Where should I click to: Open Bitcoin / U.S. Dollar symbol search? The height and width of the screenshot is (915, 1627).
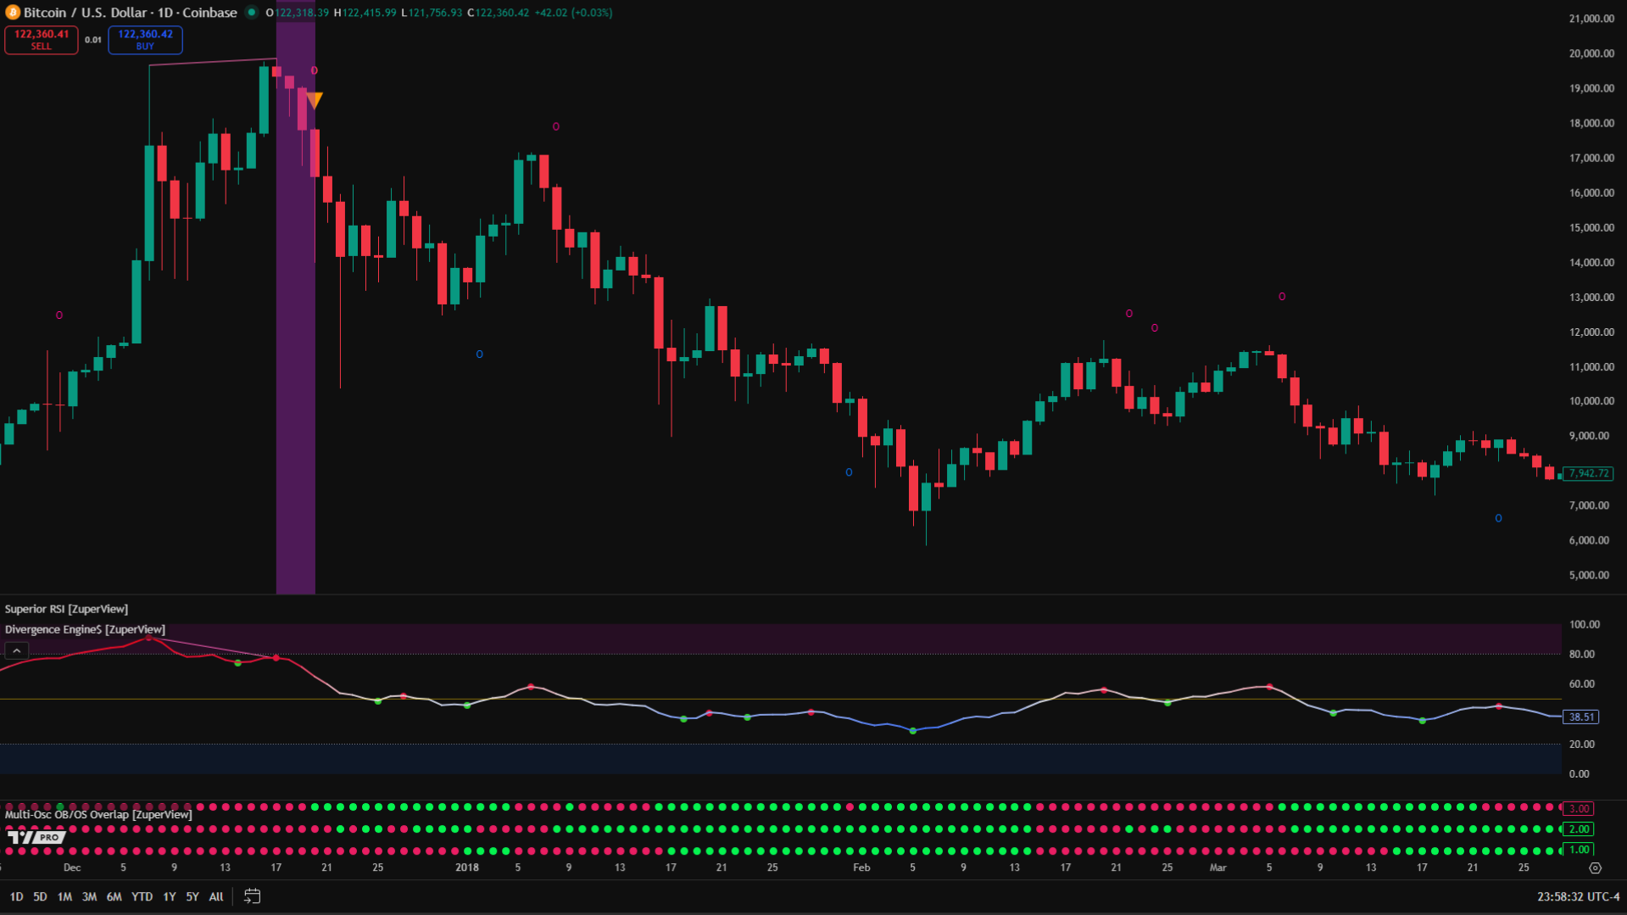[x=130, y=13]
